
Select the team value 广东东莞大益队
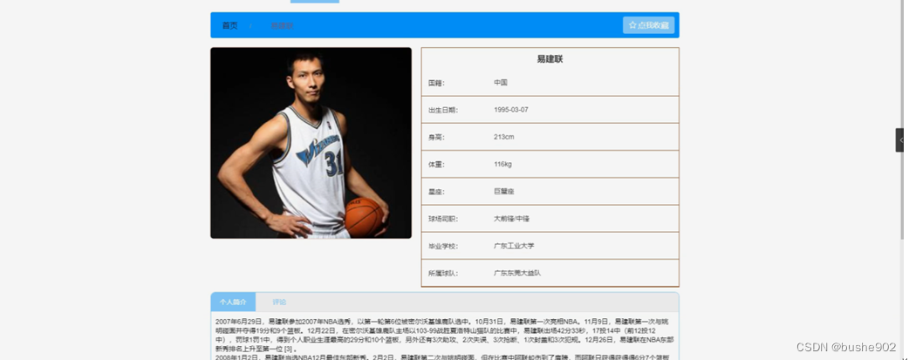pyautogui.click(x=517, y=273)
